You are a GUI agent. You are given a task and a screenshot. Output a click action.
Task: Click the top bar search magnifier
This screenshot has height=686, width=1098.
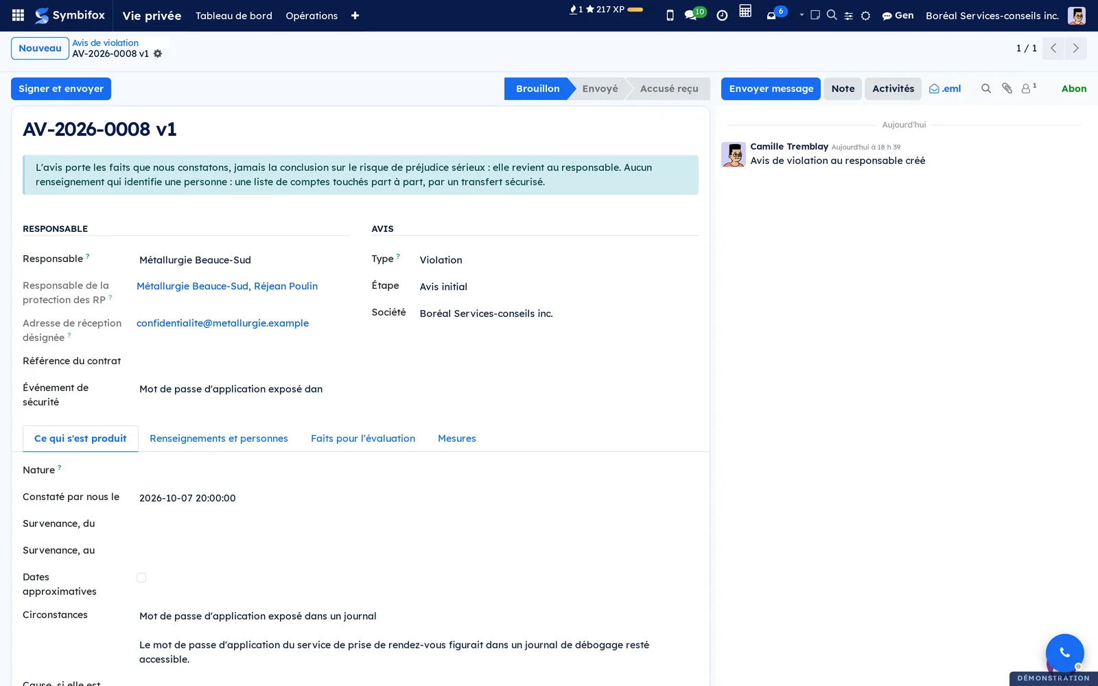[x=832, y=14]
